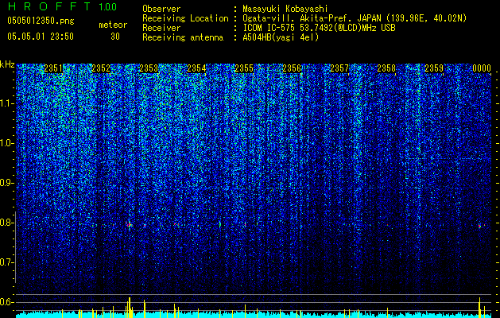Click the 2351 time marker
The width and height of the screenshot is (500, 318).
tap(53, 68)
